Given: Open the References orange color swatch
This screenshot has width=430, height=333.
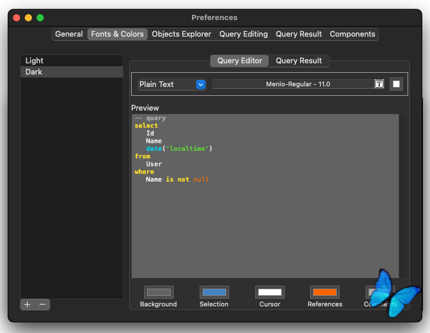Looking at the screenshot, I should (325, 292).
